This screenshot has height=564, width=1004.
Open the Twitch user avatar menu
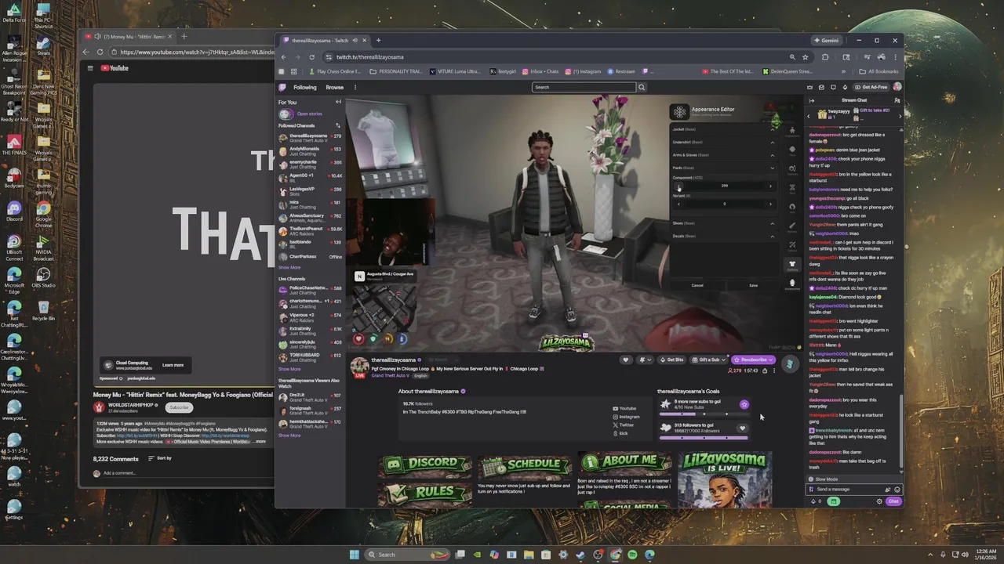pos(897,87)
